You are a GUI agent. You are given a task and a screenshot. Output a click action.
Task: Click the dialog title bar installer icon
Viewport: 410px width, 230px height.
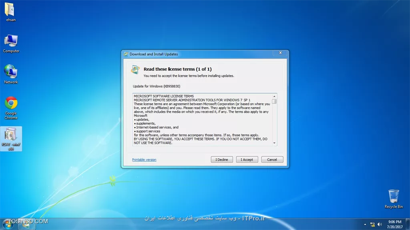click(x=126, y=54)
